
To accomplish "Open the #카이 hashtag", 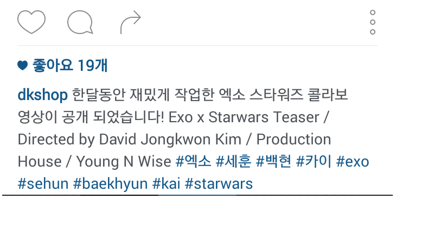I will (x=314, y=161).
